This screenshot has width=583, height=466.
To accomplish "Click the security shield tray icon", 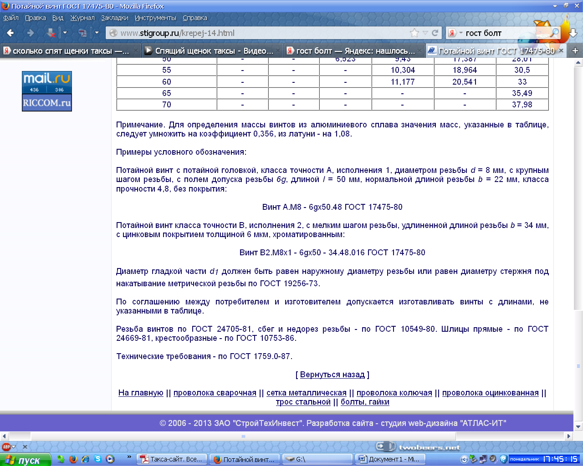I will click(503, 459).
